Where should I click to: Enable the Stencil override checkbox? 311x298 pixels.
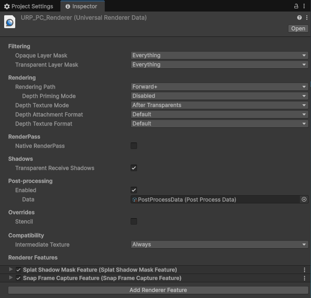[134, 221]
